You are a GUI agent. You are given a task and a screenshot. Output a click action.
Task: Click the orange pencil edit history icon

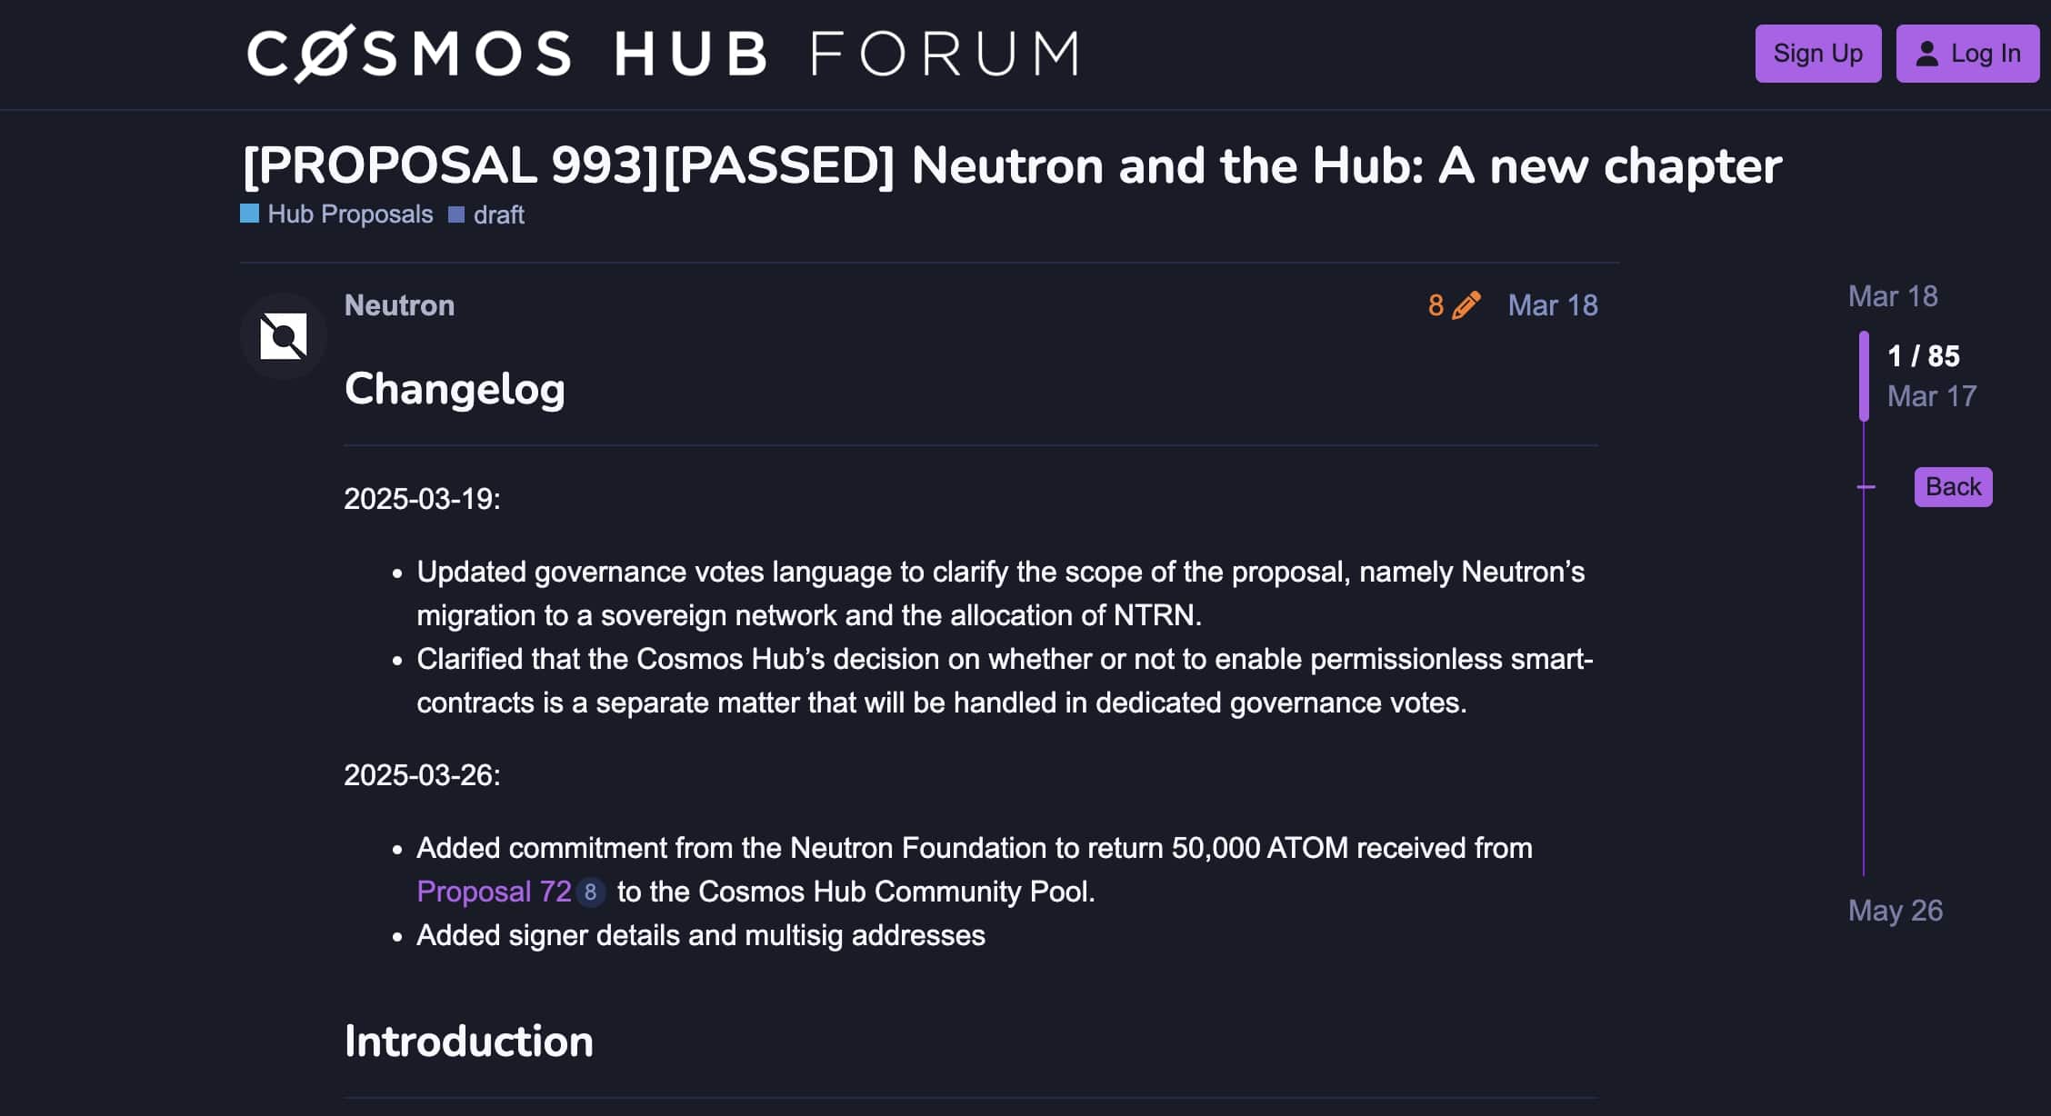pyautogui.click(x=1466, y=305)
